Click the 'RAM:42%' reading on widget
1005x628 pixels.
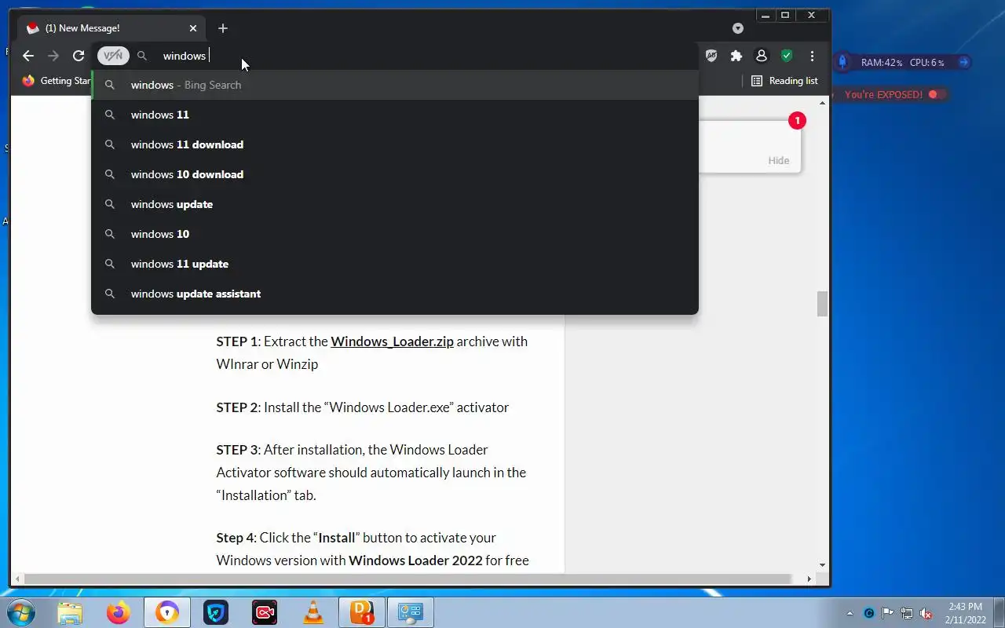click(x=881, y=63)
